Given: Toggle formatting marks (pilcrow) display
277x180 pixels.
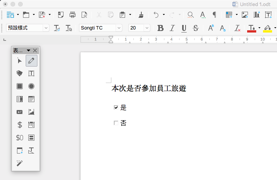Looking at the screenshot, I should point(214,15).
